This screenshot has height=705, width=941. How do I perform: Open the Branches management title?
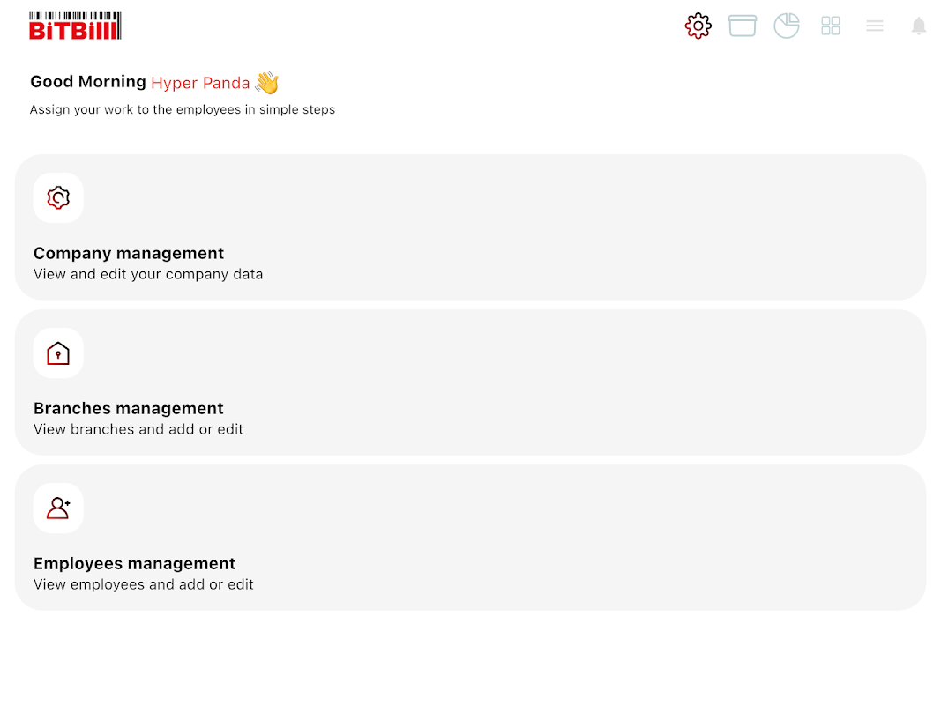(x=129, y=408)
